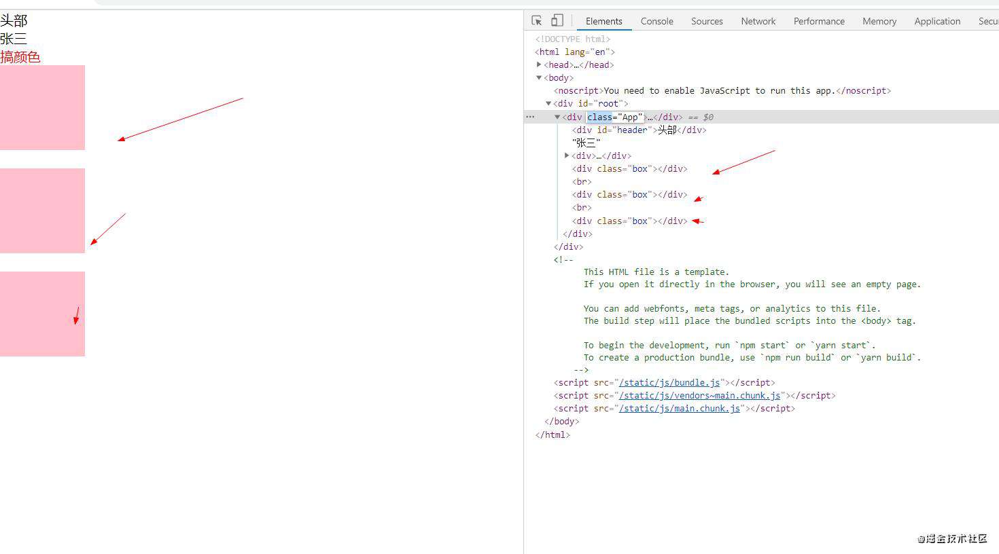The width and height of the screenshot is (999, 554).
Task: Expand the collapsed div below 张三 text
Action: click(x=567, y=155)
